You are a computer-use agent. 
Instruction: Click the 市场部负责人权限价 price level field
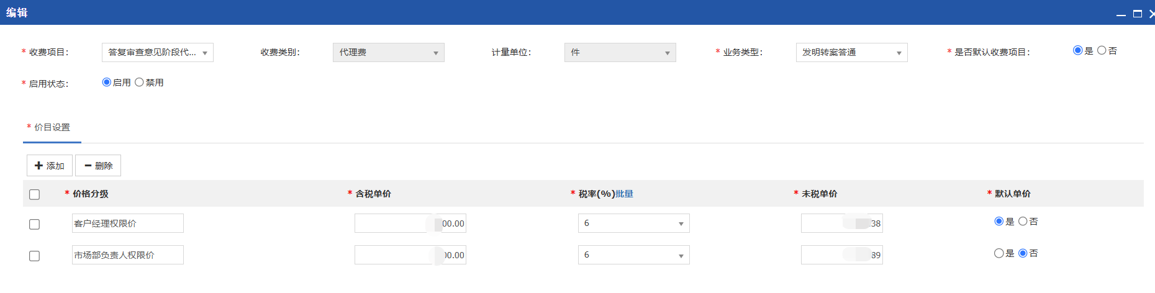click(x=128, y=255)
